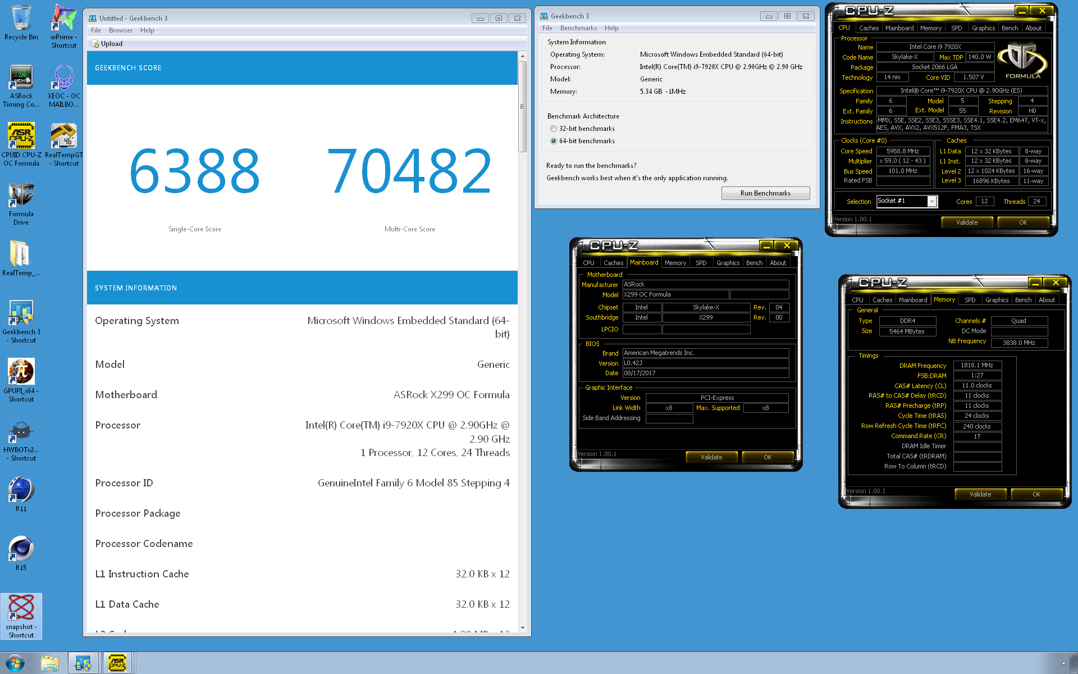Select ASRock Timing Configurator desktop icon
Screen dimensions: 1078x674
tap(21, 86)
